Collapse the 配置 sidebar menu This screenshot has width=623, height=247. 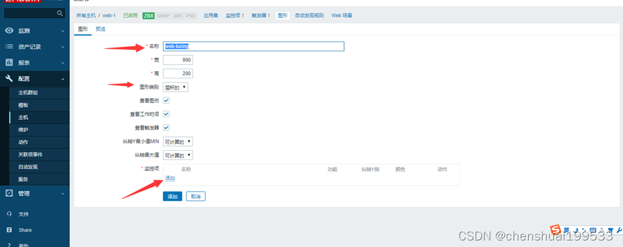click(x=63, y=79)
